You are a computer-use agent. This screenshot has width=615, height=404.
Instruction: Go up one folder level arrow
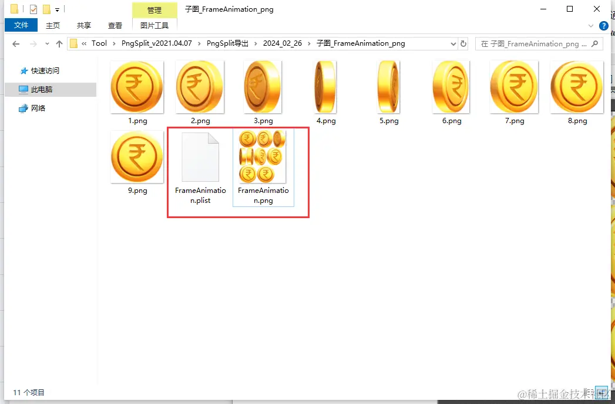point(59,44)
